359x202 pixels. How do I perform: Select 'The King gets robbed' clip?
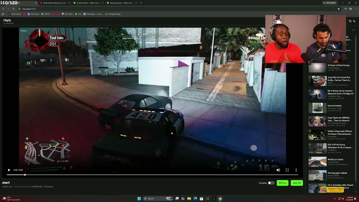pyautogui.click(x=331, y=175)
